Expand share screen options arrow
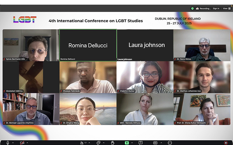This screenshot has width=233, height=145. 132,143
